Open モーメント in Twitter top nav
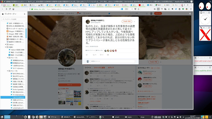Screen dimensions: 212x119 (x=70, y=13)
